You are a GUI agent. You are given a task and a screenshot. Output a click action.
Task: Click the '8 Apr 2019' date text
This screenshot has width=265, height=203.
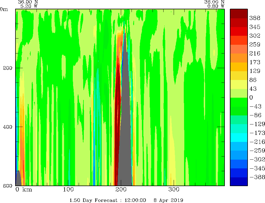coord(168,200)
